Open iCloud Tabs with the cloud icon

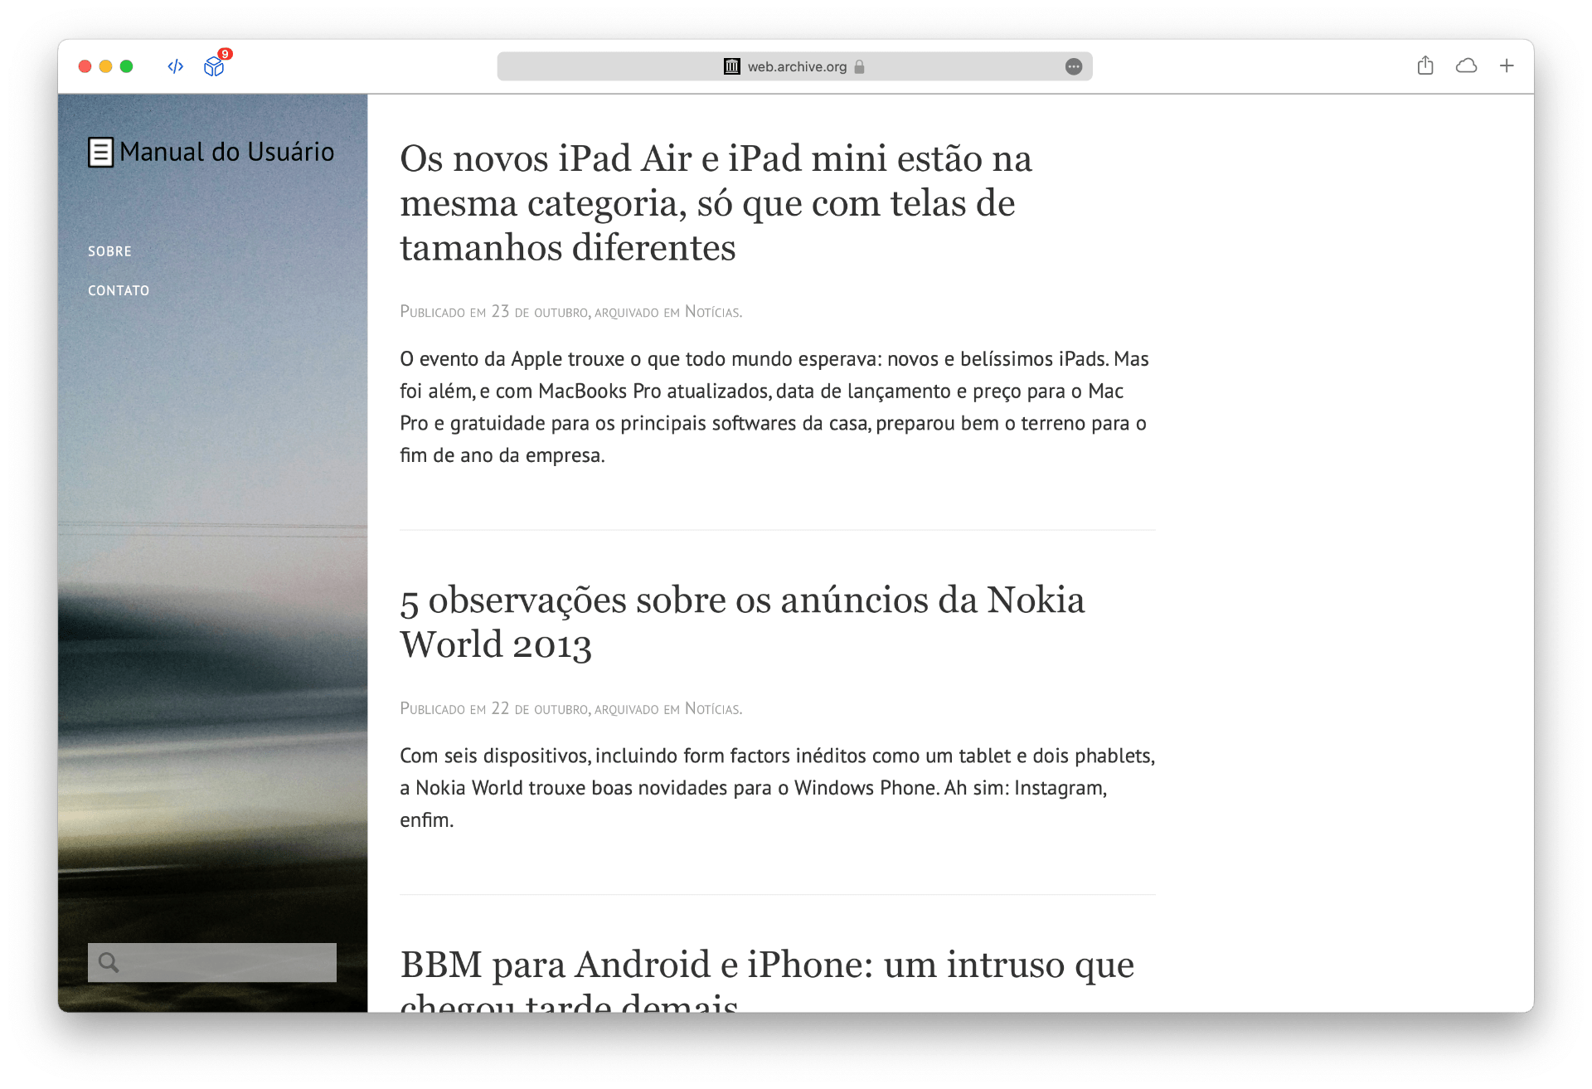pos(1466,66)
